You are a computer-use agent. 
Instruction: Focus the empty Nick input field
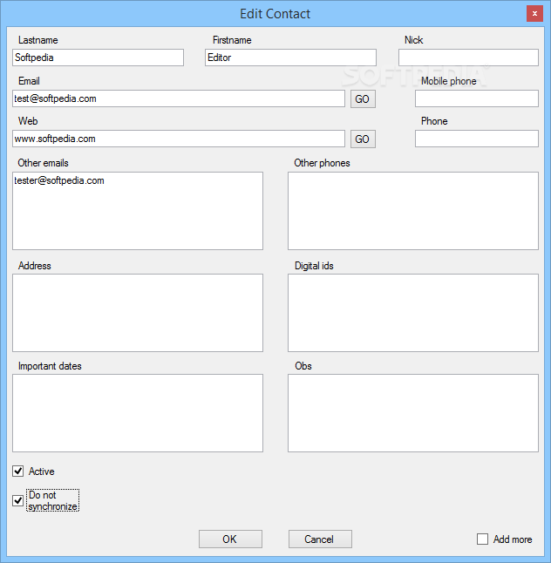[x=468, y=58]
